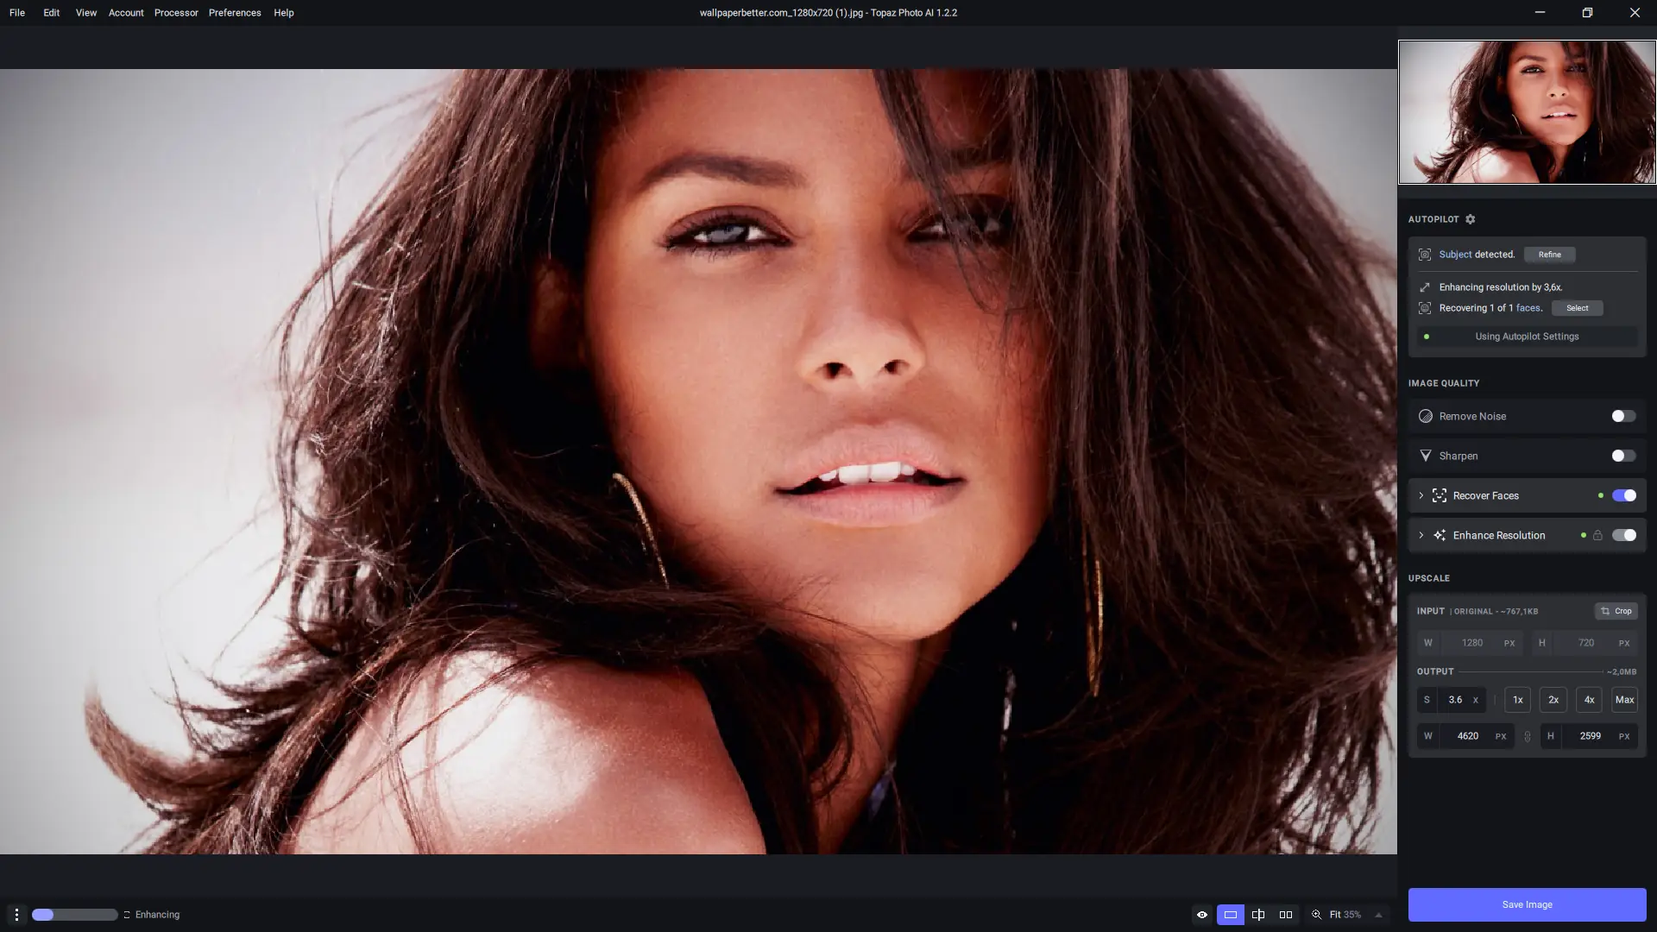
Task: Click the navigator preview thumbnail
Action: coord(1527,112)
